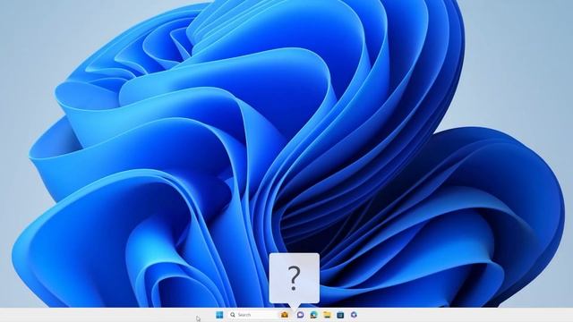The width and height of the screenshot is (573, 322).
Task: Open Microsoft Store from the taskbar
Action: coord(340,315)
